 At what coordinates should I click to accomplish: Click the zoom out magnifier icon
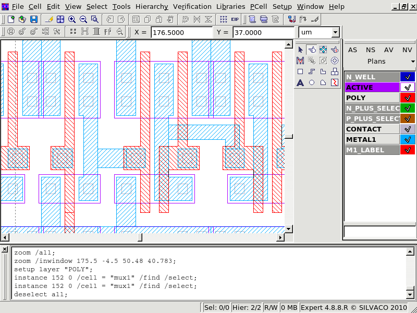pyautogui.click(x=83, y=19)
